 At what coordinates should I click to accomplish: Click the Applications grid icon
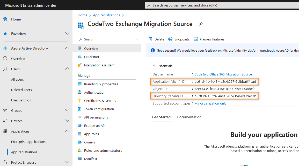click(x=5, y=131)
